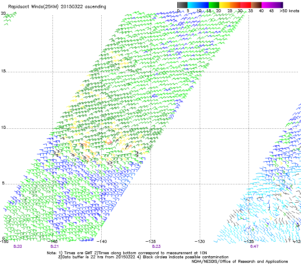Click latitude label 10 on left axis

pyautogui.click(x=3, y=128)
